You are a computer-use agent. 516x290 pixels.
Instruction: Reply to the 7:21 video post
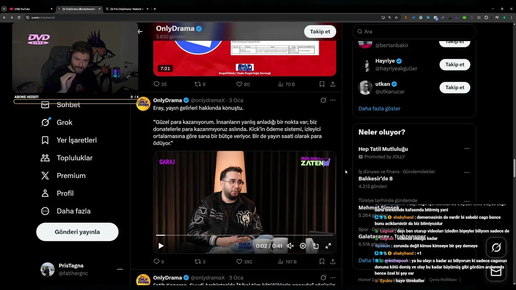point(157,84)
